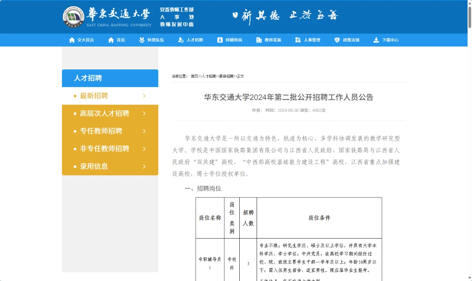Click the people icon beside 师资队伍
Image resolution: width=472 pixels, height=281 pixels.
(142, 40)
